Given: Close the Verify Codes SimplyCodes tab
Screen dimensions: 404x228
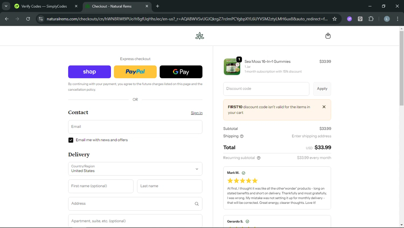Looking at the screenshot, I should tap(76, 6).
